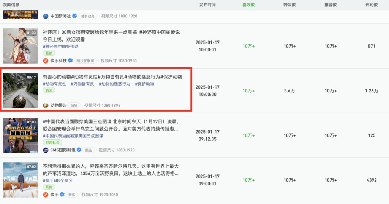Sort by the 评论数 column header
The height and width of the screenshot is (204, 389).
click(x=372, y=5)
